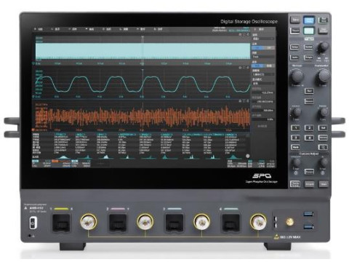Select Normal trigger mode button

pos(308,47)
